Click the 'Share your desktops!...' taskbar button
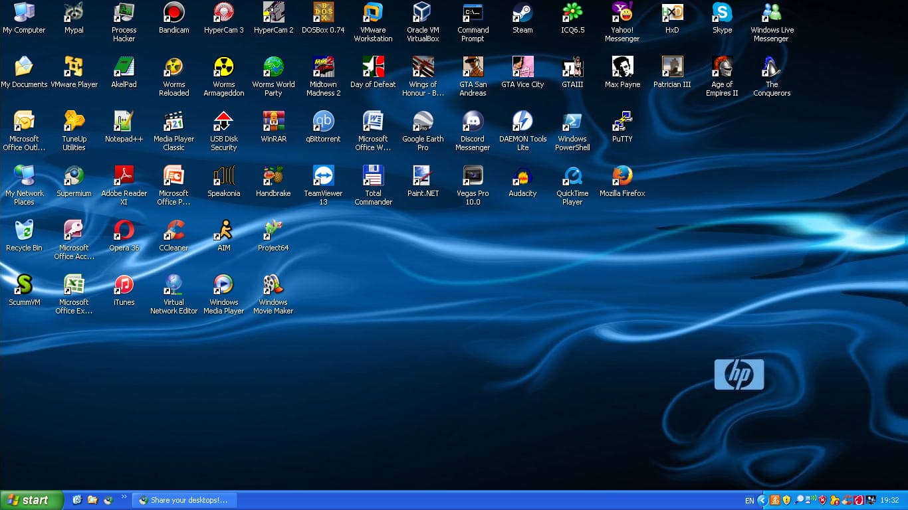The height and width of the screenshot is (510, 908). [x=184, y=500]
